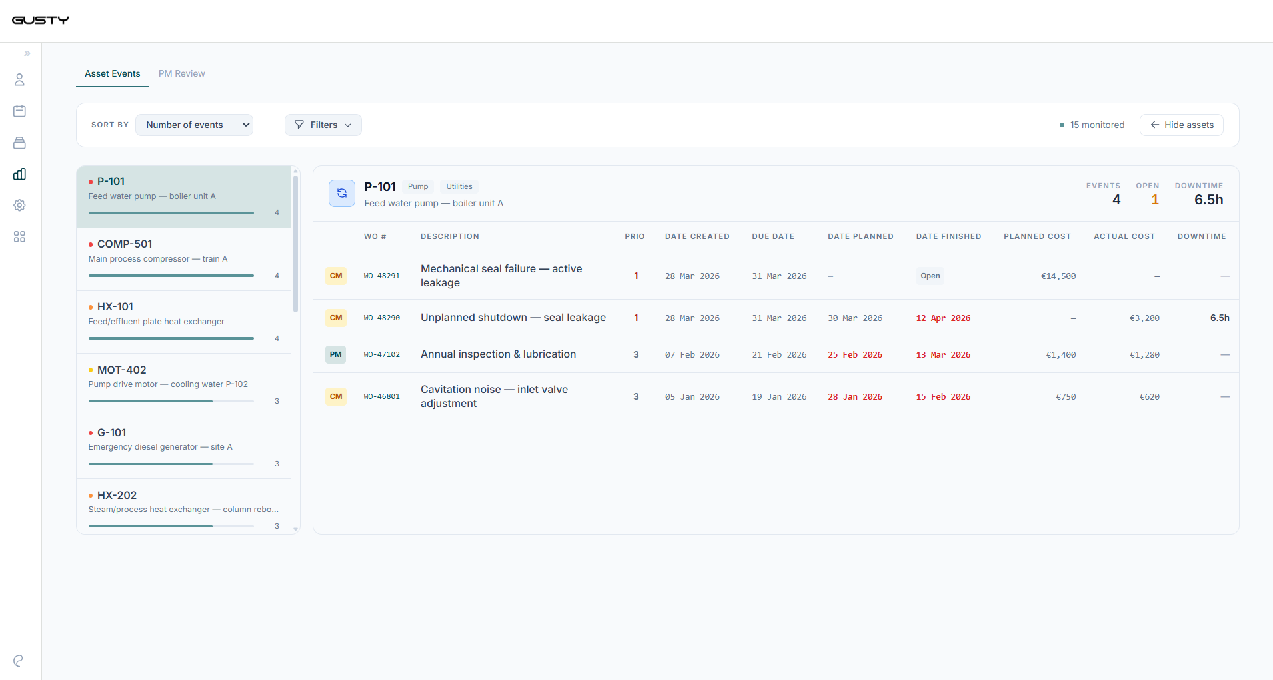Click the Description column header
Screen dimensions: 1273x680
[450, 236]
